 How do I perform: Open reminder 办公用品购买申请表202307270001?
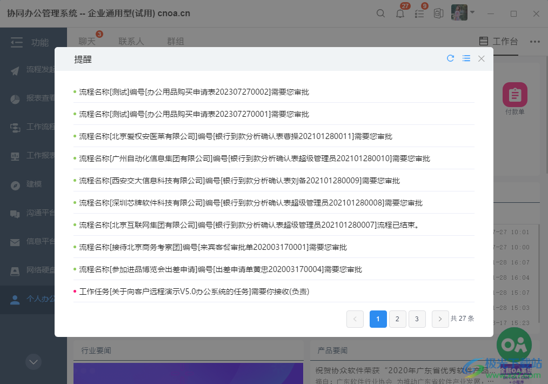pyautogui.click(x=194, y=114)
